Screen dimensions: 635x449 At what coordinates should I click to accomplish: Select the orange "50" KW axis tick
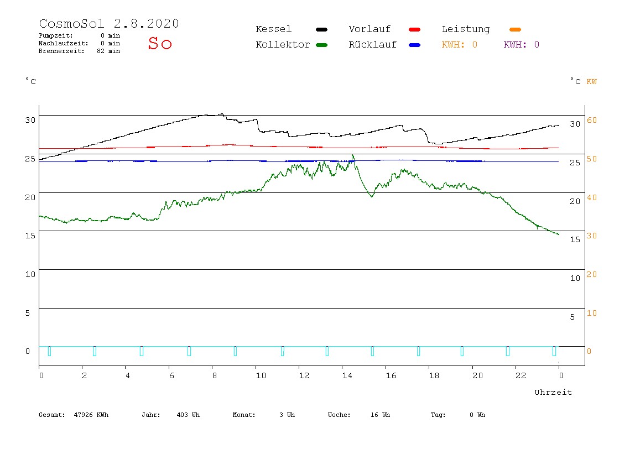592,159
